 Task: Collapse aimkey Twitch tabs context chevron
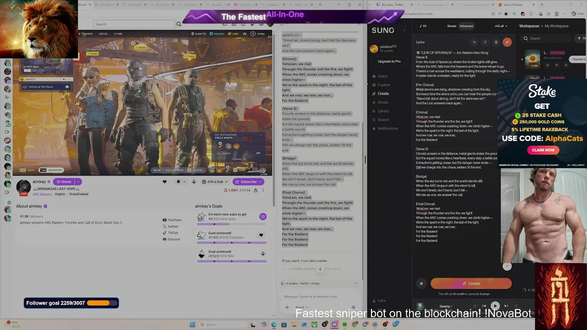(355, 284)
